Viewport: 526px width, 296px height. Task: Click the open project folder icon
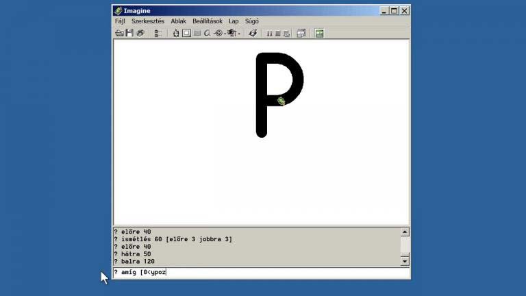tap(119, 33)
